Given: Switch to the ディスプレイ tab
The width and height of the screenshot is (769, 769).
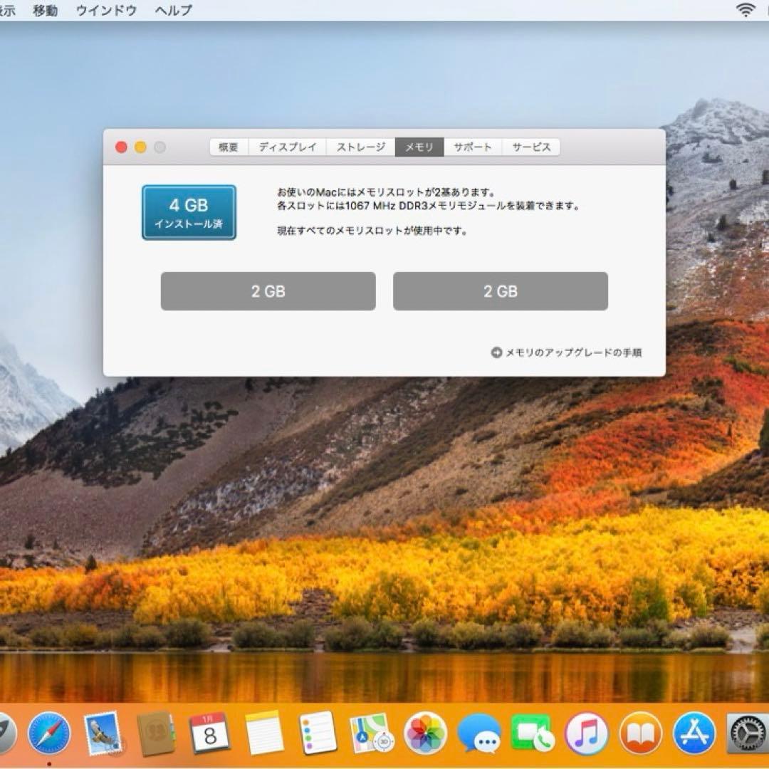Looking at the screenshot, I should point(286,147).
